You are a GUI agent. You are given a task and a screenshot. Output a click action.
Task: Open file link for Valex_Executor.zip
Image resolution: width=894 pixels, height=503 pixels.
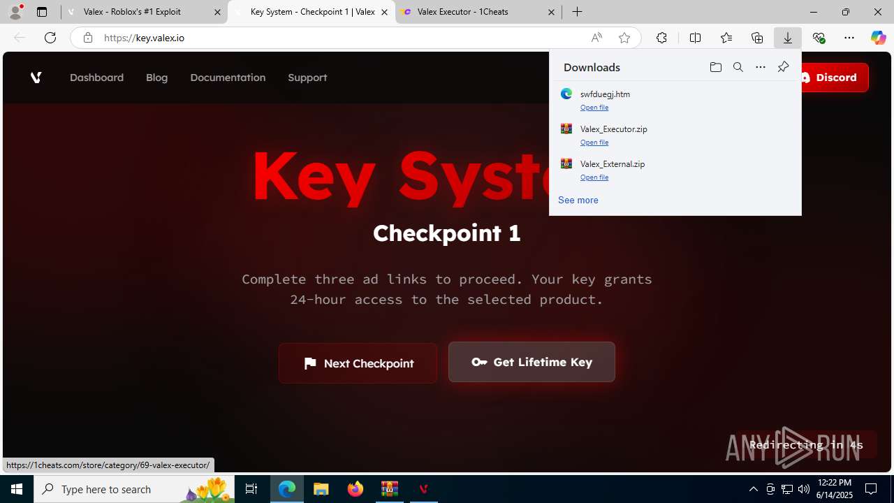pos(594,143)
